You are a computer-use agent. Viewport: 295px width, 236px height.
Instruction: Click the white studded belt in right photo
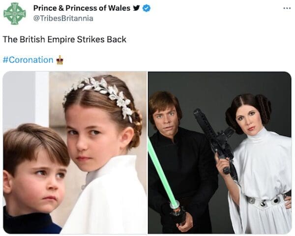pyautogui.click(x=267, y=202)
